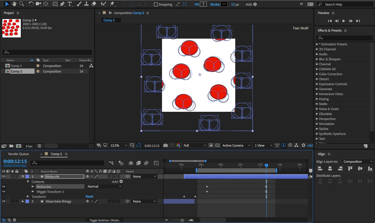This screenshot has width=375, height=223.
Task: Switch to the Render Queue tab
Action: pos(18,154)
